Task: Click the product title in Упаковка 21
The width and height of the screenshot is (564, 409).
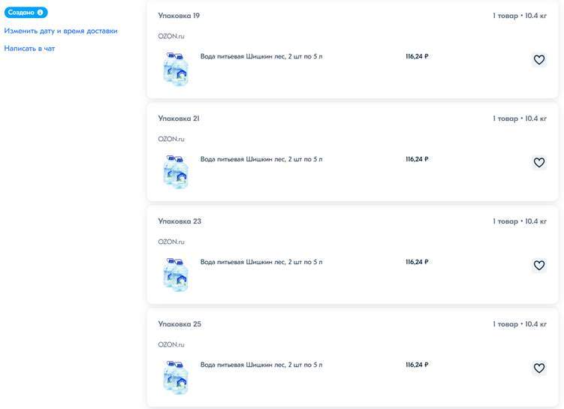Action: pos(261,159)
